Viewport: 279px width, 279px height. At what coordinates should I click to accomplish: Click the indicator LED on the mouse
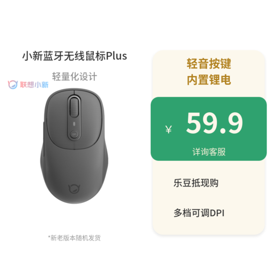pyautogui.click(x=74, y=124)
